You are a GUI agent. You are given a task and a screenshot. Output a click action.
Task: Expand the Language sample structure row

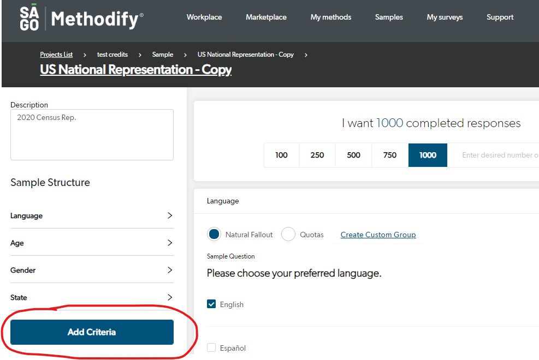click(92, 215)
